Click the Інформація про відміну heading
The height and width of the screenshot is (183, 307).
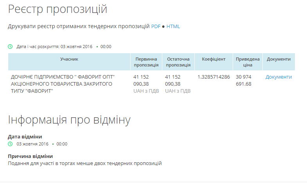(x=69, y=120)
